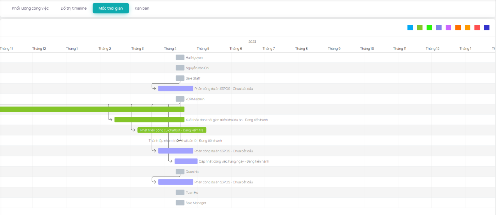Click the light blue color swatch

point(410,28)
